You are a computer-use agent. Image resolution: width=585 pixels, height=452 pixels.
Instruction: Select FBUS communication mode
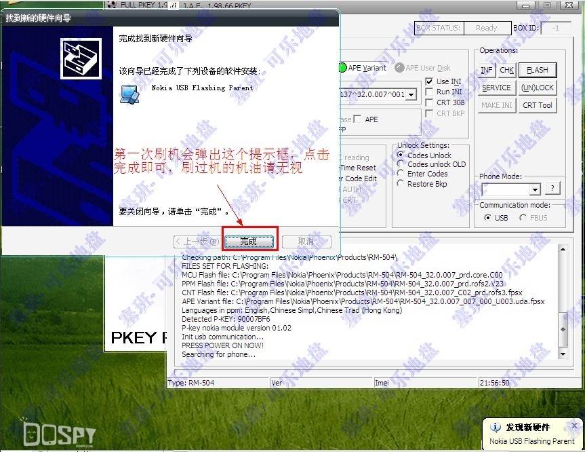523,218
